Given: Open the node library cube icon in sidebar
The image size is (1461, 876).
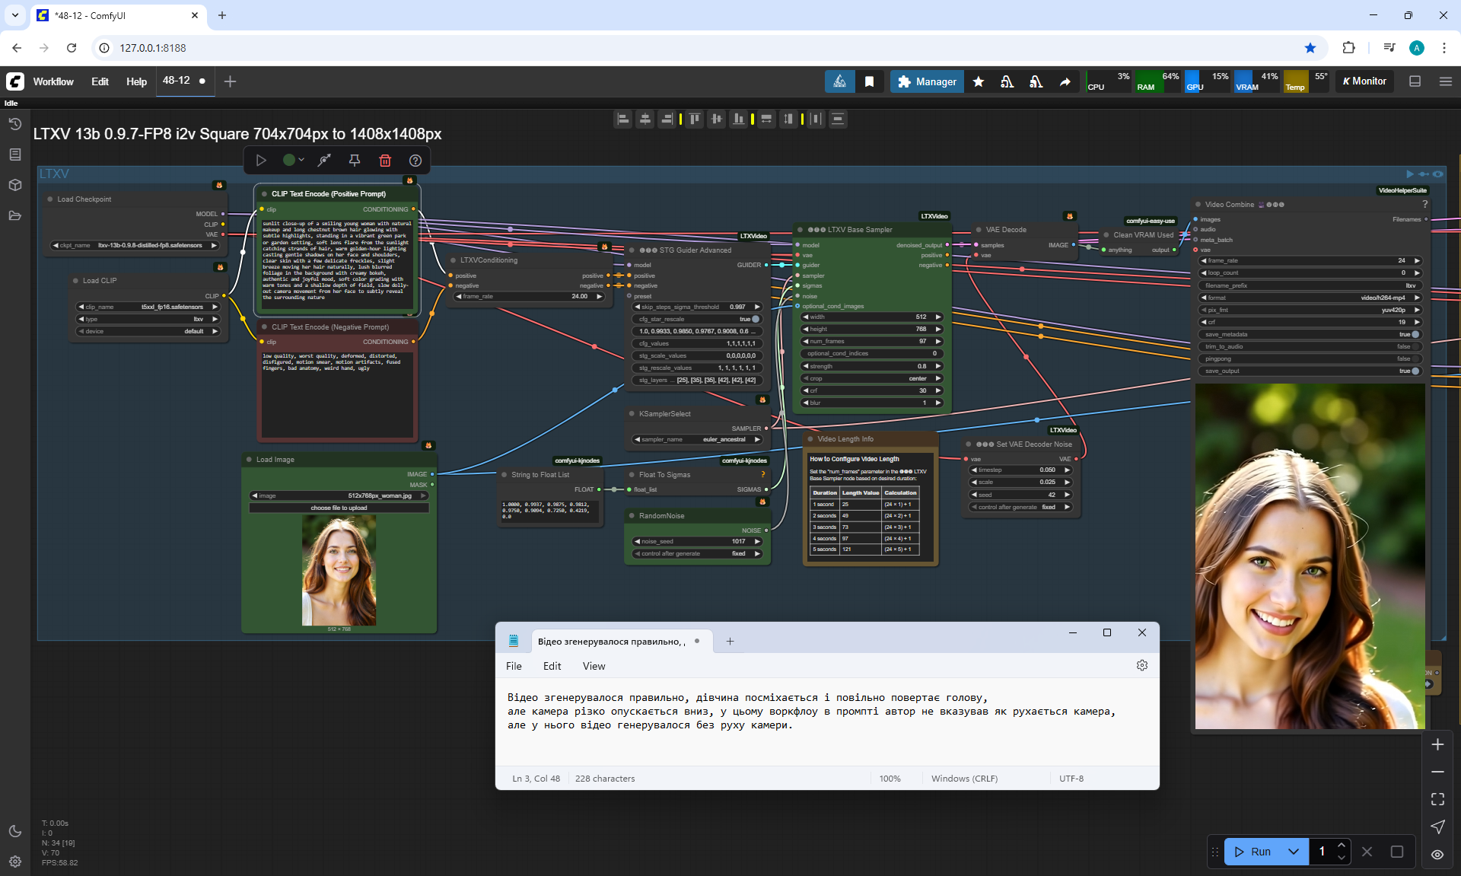Looking at the screenshot, I should [x=14, y=185].
